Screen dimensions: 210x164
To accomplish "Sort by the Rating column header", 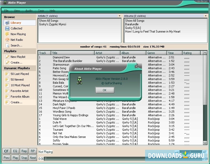I will [x=191, y=53].
